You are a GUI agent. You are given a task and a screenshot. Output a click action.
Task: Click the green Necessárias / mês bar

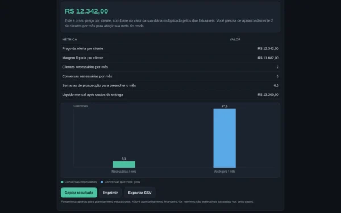click(x=124, y=164)
